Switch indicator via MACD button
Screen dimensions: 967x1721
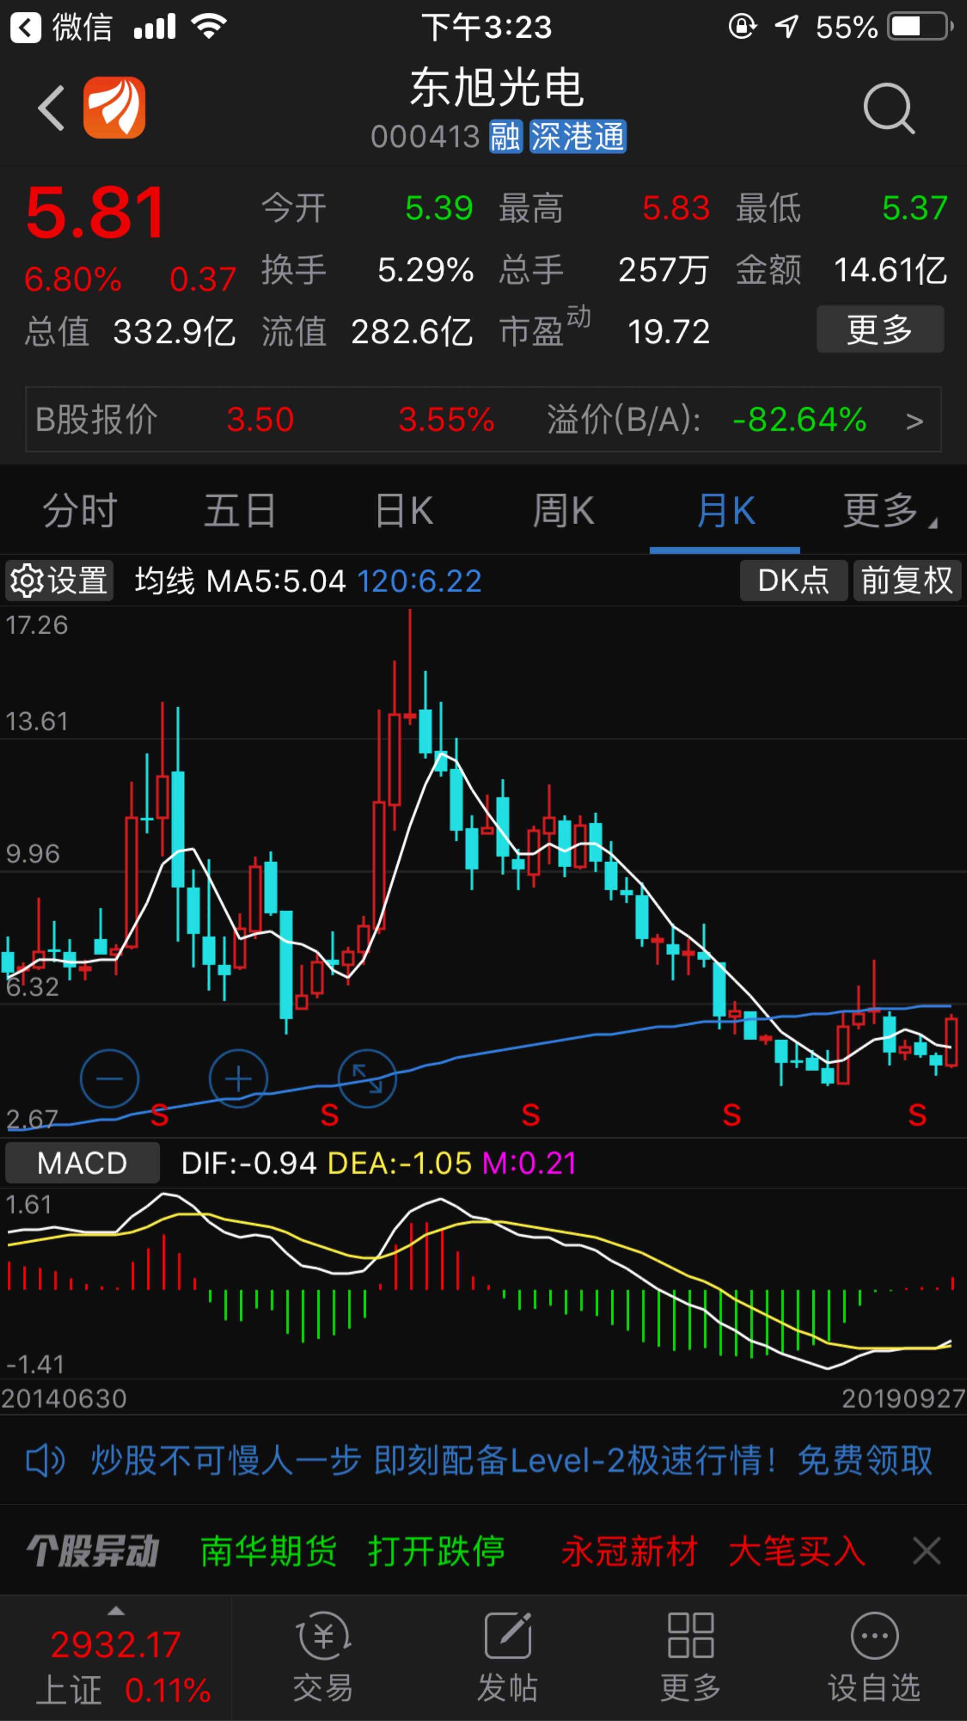[82, 1163]
